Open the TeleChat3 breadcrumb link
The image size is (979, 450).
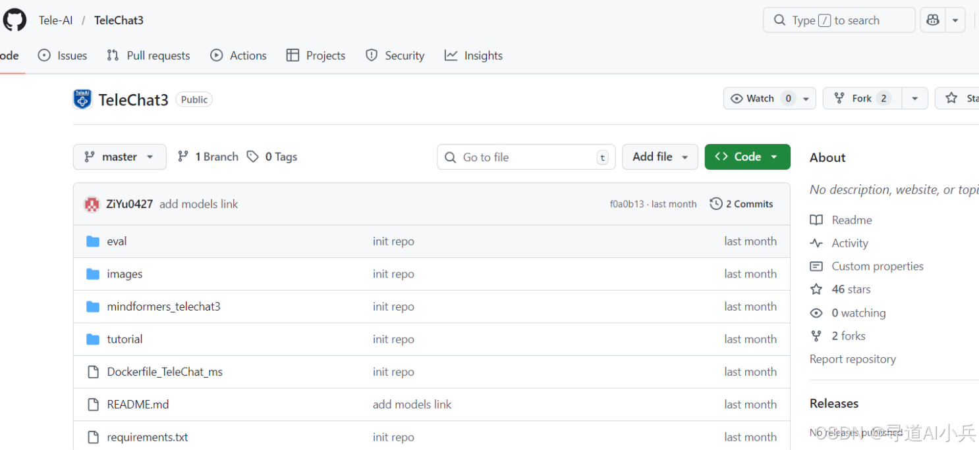point(119,20)
